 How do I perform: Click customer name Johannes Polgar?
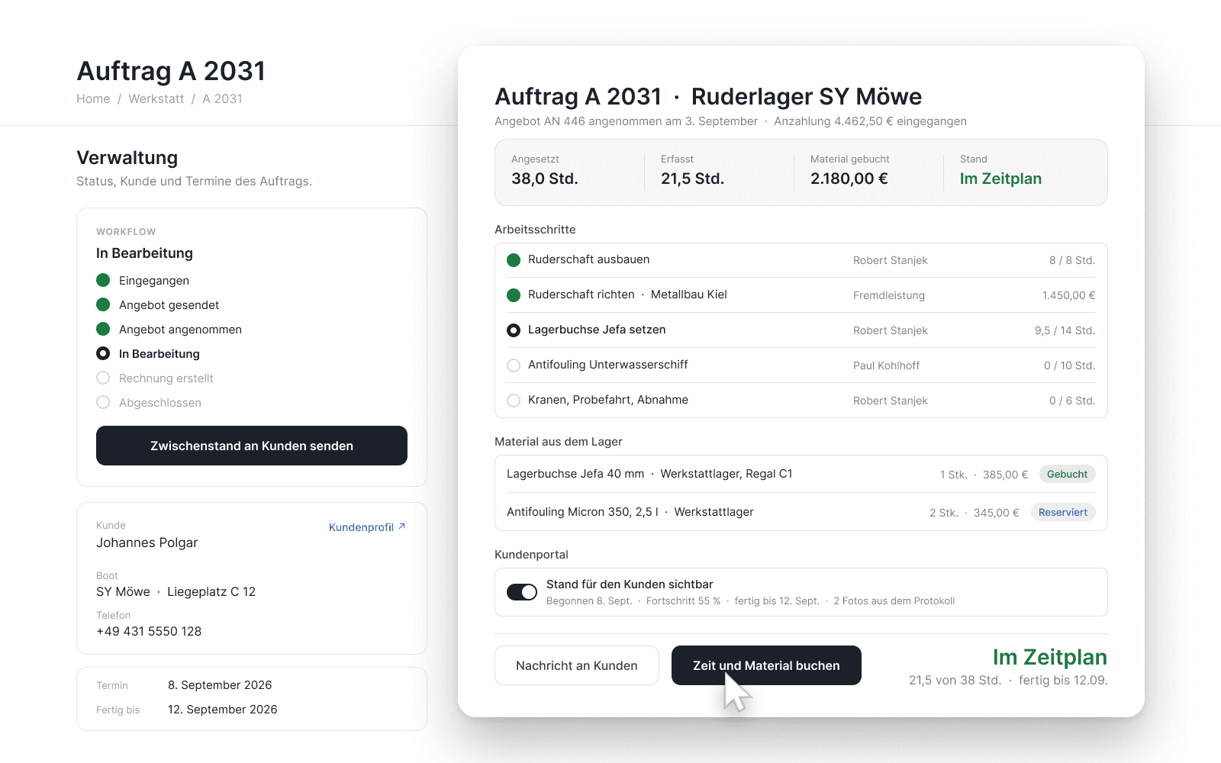[x=147, y=542]
